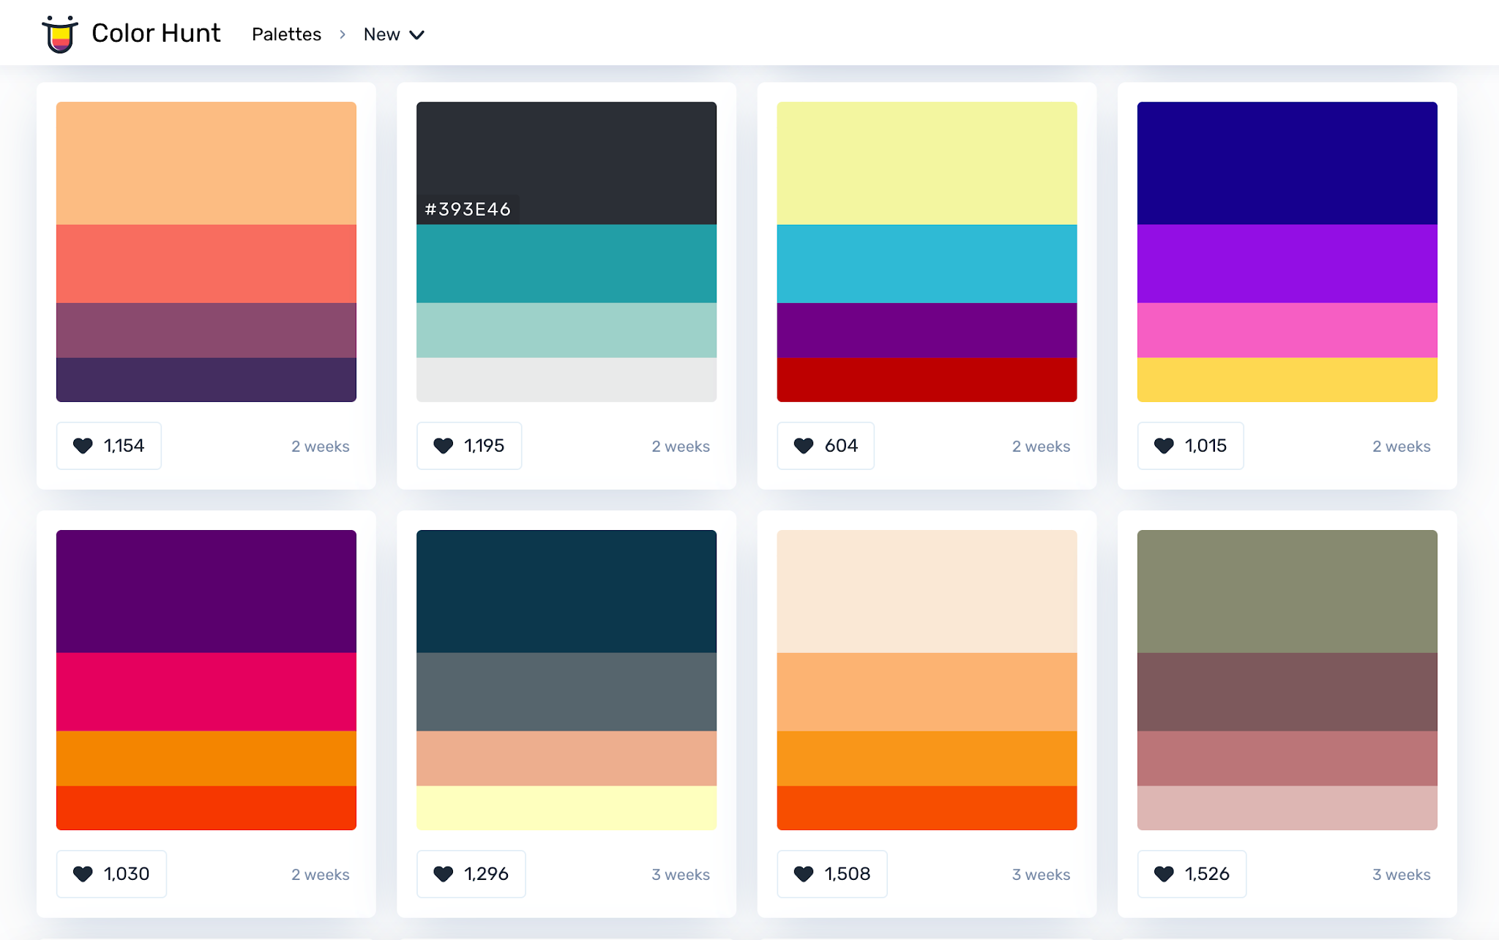Select the dark red bottom swatch
Image resolution: width=1499 pixels, height=940 pixels.
coord(927,379)
